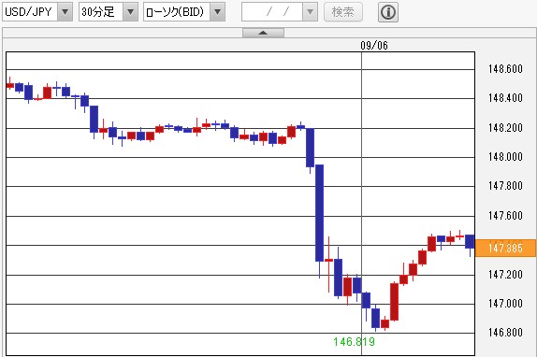Click the 148.600 price axis label
537x357 pixels.
pos(505,69)
